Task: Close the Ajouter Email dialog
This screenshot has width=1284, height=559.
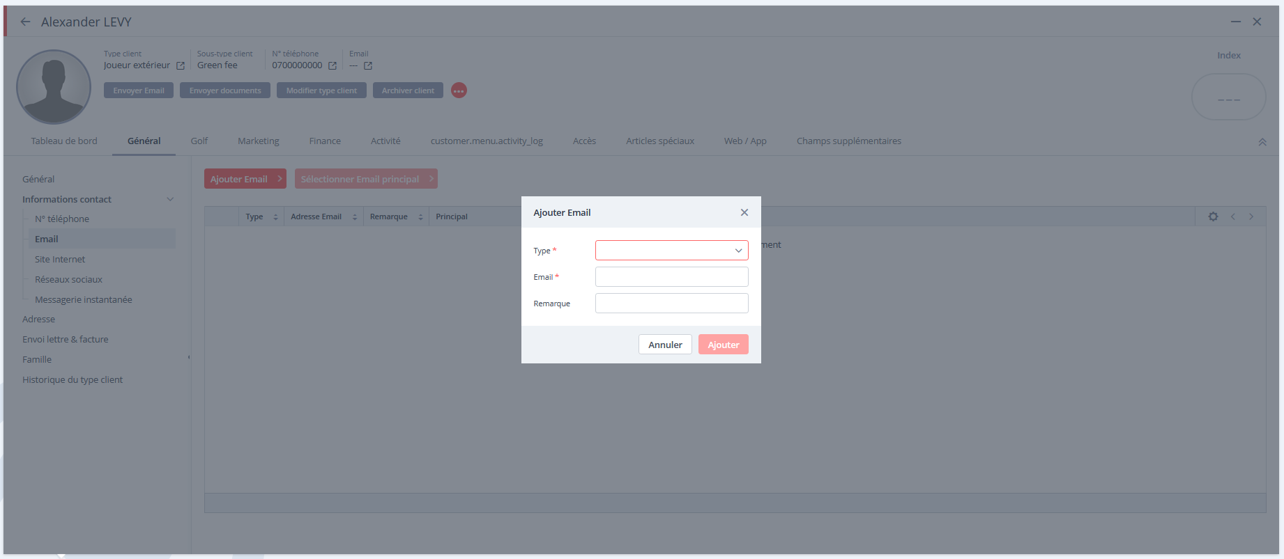Action: point(744,212)
